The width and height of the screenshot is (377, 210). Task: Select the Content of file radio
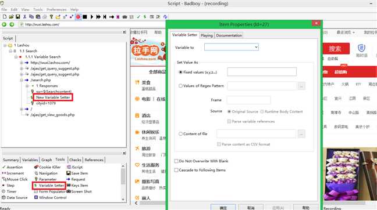click(x=180, y=134)
